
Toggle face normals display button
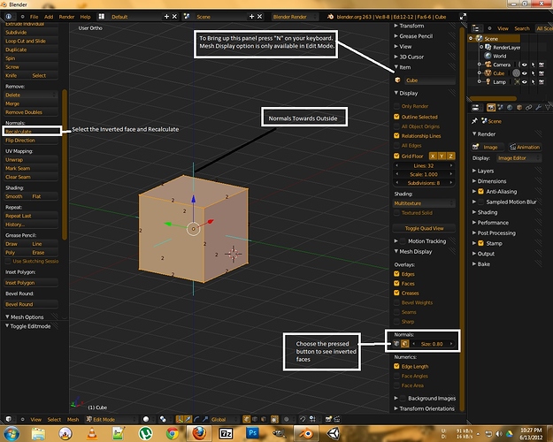(405, 344)
